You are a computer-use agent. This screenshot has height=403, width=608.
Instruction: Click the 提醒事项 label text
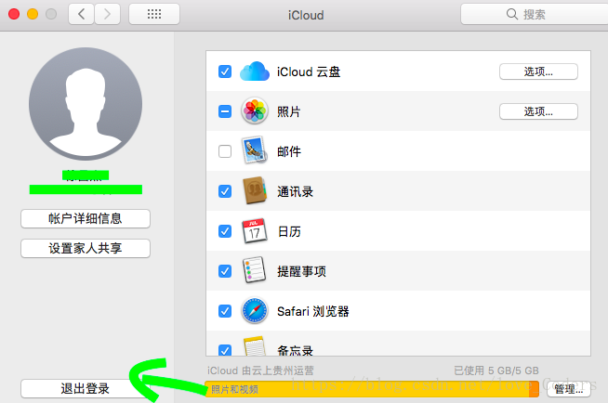(301, 271)
